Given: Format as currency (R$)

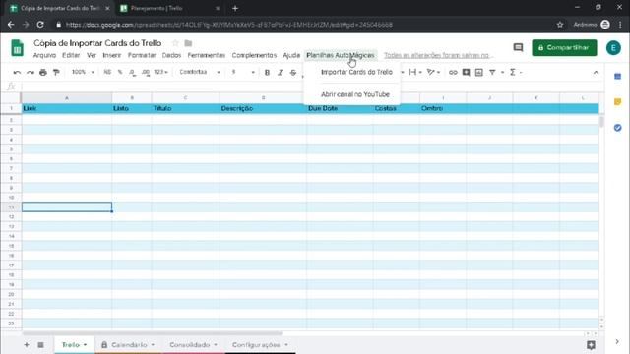Looking at the screenshot, I should tap(107, 72).
